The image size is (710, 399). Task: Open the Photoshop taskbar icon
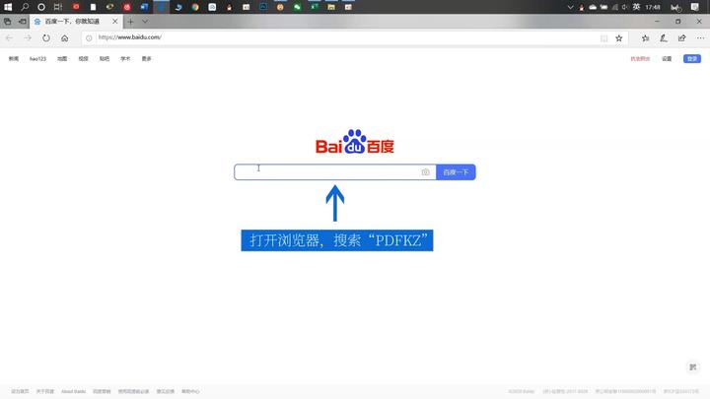pyautogui.click(x=263, y=7)
